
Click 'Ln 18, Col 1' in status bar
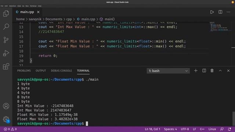152,129
